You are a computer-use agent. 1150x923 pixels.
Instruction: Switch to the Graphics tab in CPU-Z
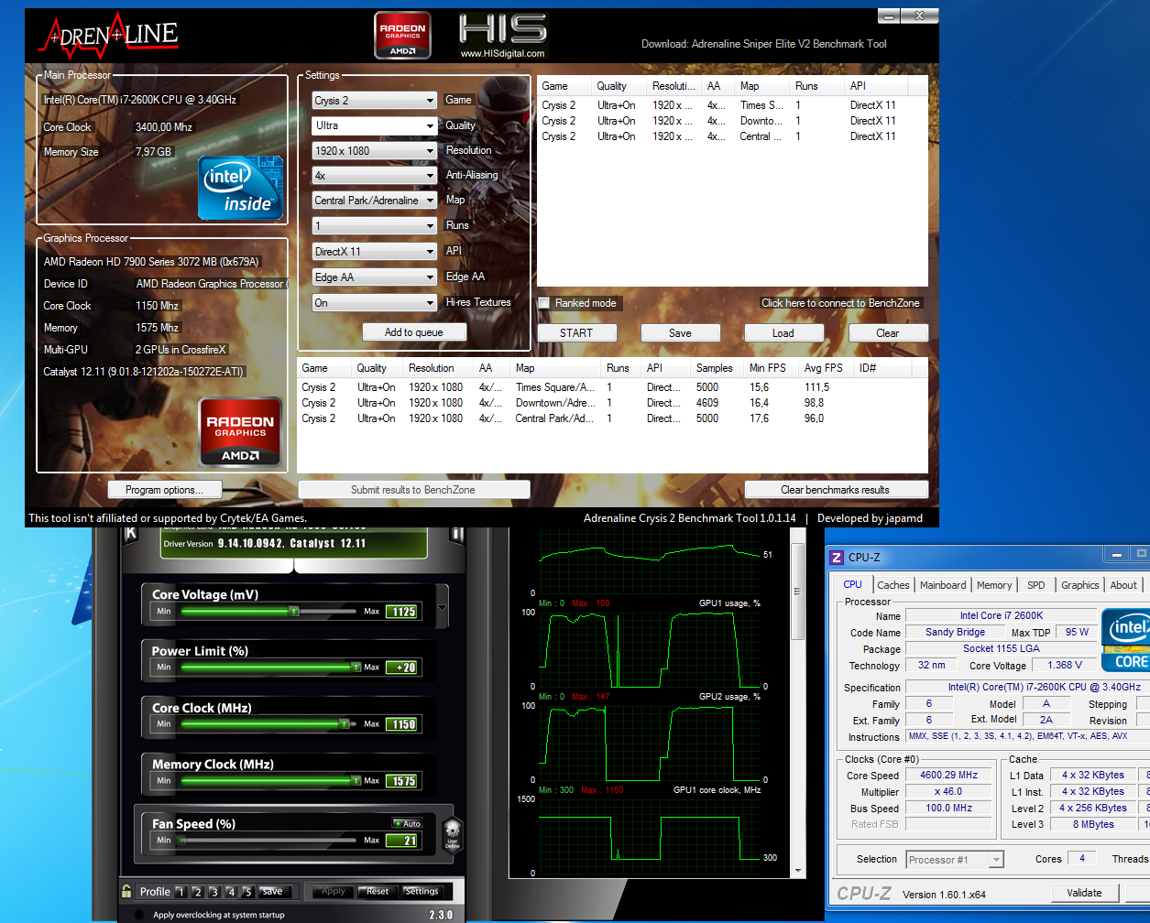click(x=1079, y=585)
